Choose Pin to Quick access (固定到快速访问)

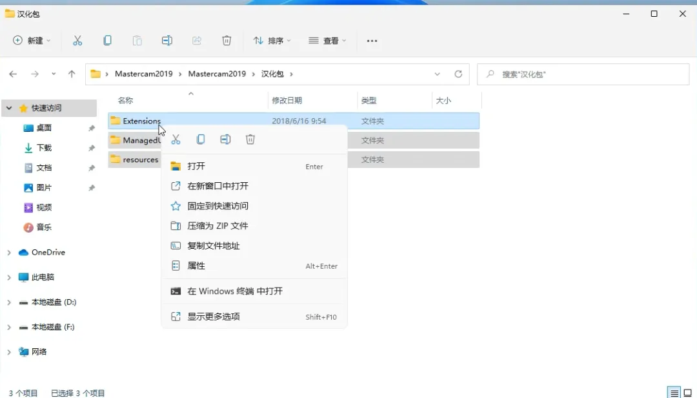click(254, 206)
